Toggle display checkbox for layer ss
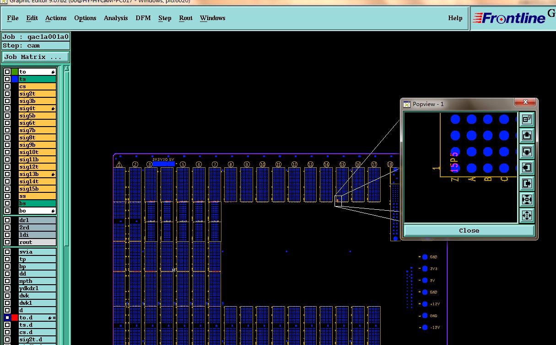This screenshot has height=345, width=556. tap(7, 196)
